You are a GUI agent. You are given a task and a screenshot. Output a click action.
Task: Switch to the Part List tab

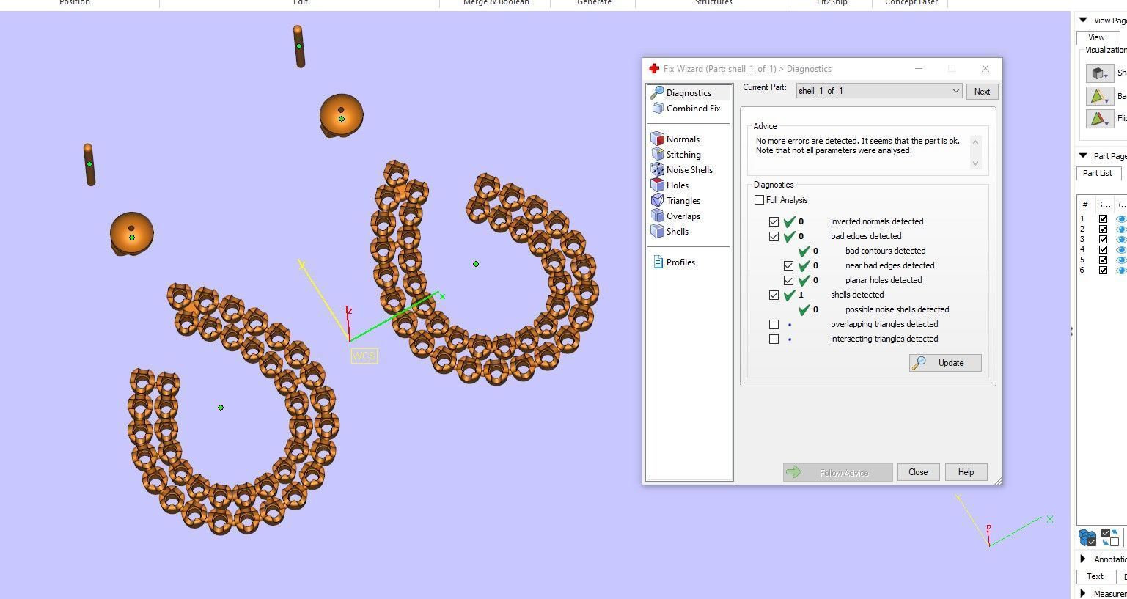[x=1098, y=174]
